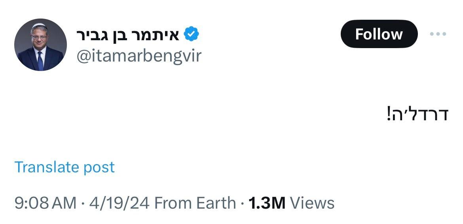Viewport: 463px width, 224px height.
Task: Click the blue verified checkmark badge
Action: point(192,34)
